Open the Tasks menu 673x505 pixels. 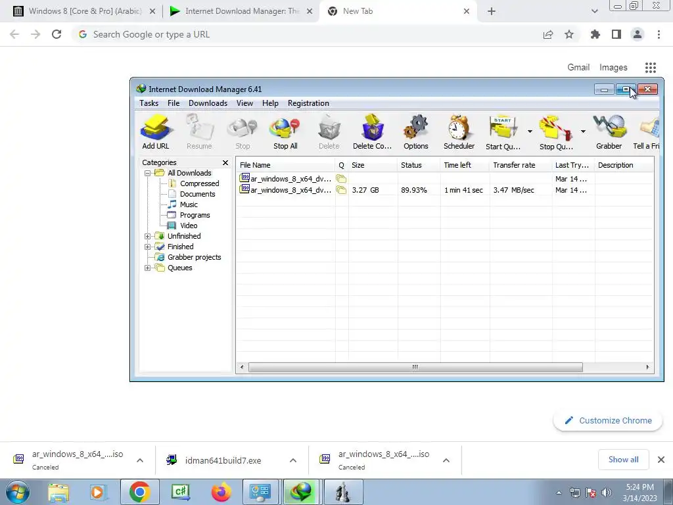click(x=149, y=103)
